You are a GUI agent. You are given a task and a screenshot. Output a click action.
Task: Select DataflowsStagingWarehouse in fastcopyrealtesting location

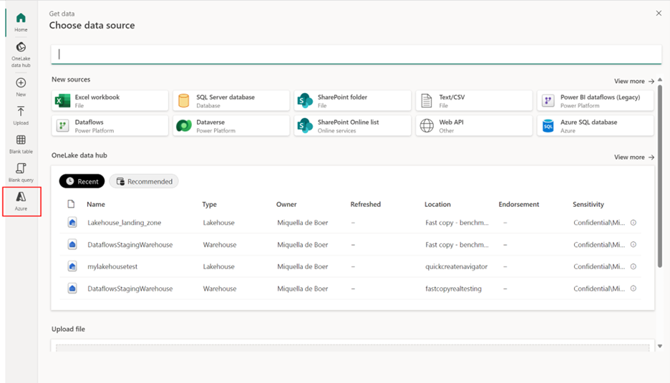[130, 289]
